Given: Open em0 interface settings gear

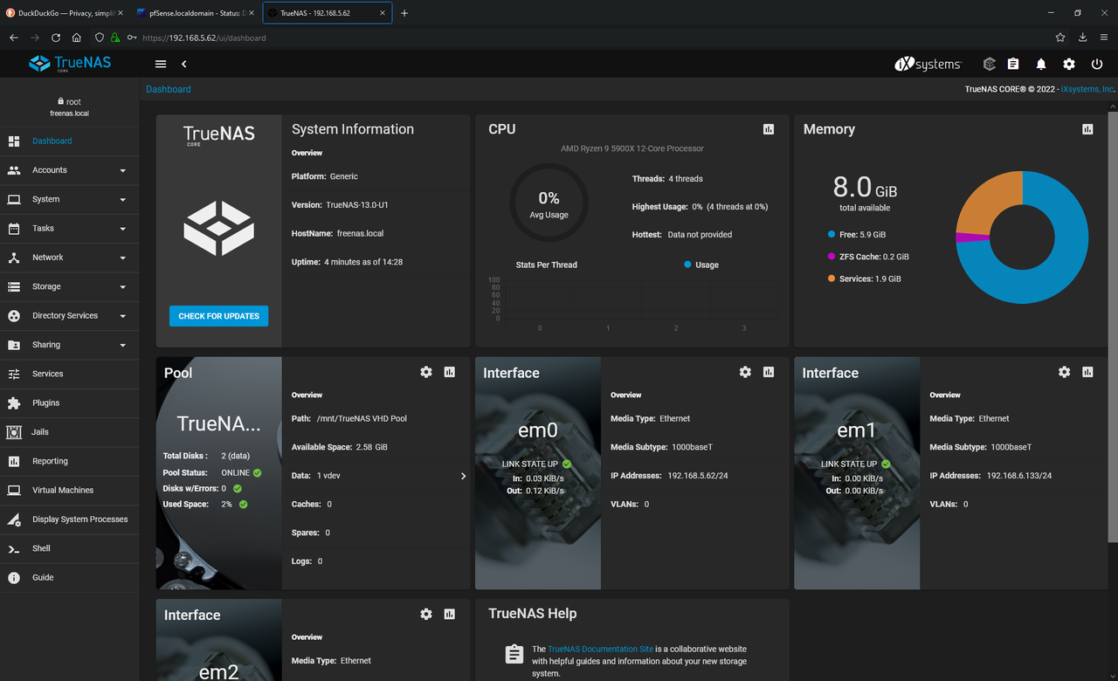Looking at the screenshot, I should (x=745, y=372).
